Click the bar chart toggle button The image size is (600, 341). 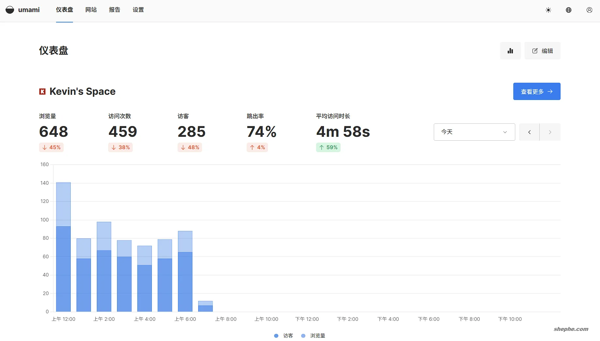pyautogui.click(x=510, y=51)
